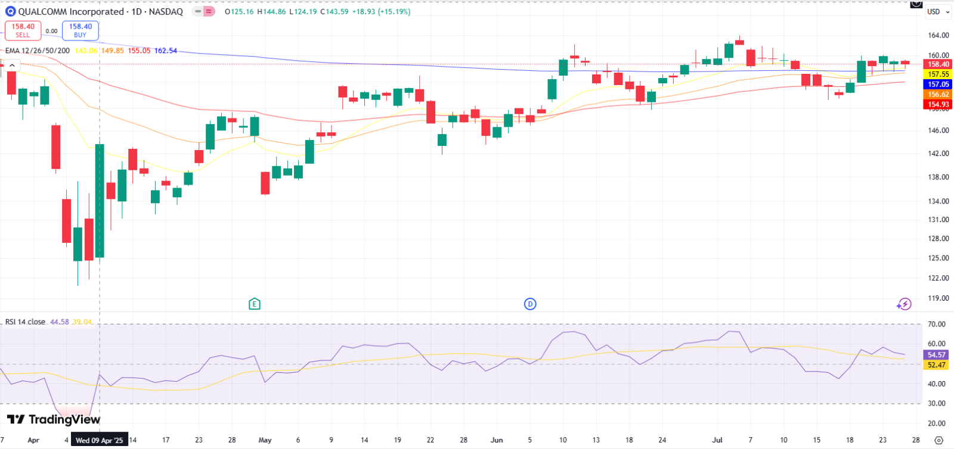
Task: Click the '164.00' price axis label
Action: (x=938, y=36)
